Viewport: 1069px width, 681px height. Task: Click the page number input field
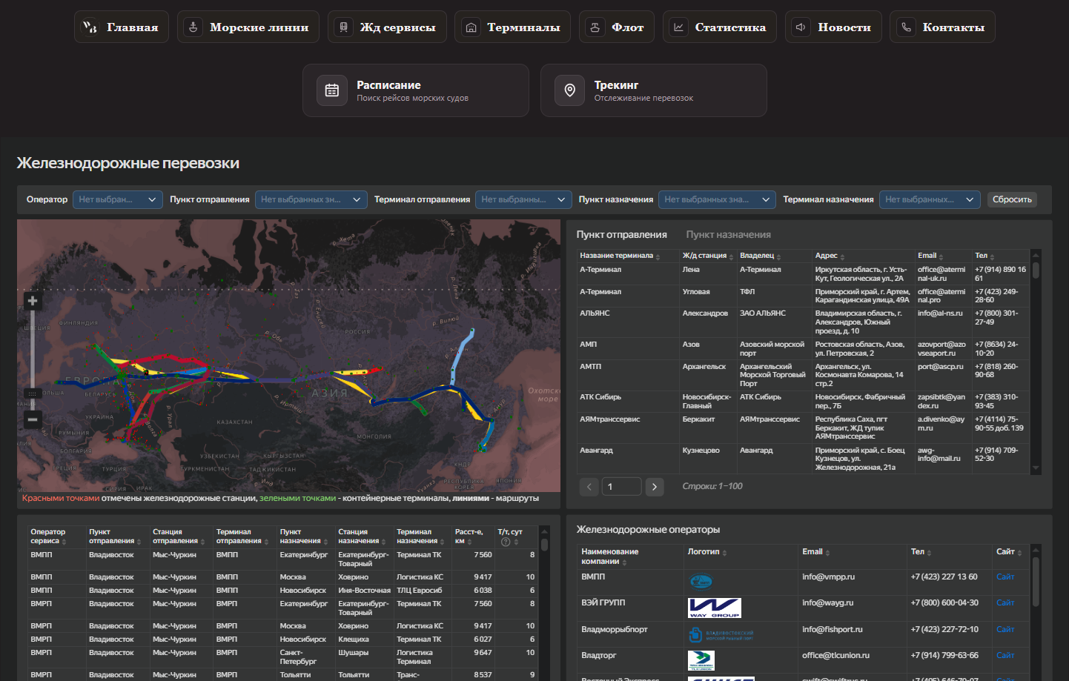coord(621,487)
